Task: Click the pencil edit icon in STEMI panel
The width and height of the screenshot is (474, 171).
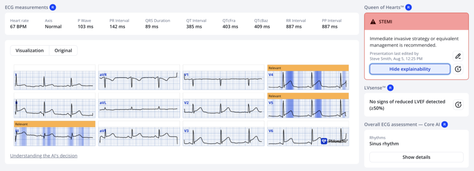Action: pyautogui.click(x=458, y=56)
